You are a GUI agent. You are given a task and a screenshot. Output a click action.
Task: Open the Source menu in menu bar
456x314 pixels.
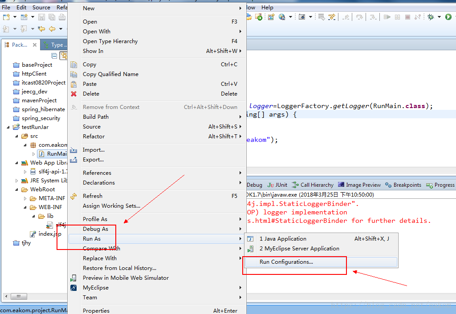[x=41, y=7]
